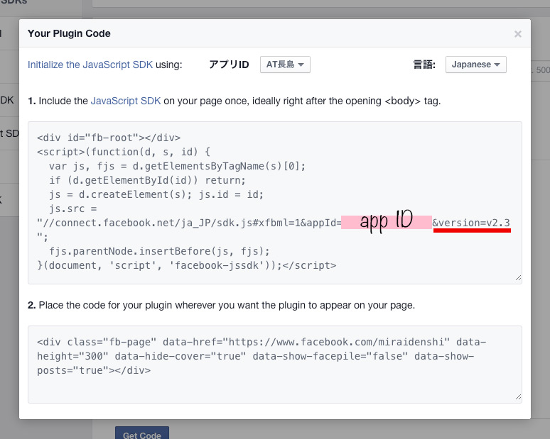Click the background field showing 500
Image resolution: width=550 pixels, height=439 pixels.
coord(540,70)
